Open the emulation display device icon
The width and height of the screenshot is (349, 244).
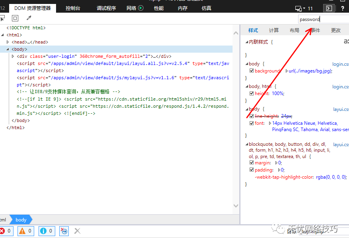tap(298, 8)
